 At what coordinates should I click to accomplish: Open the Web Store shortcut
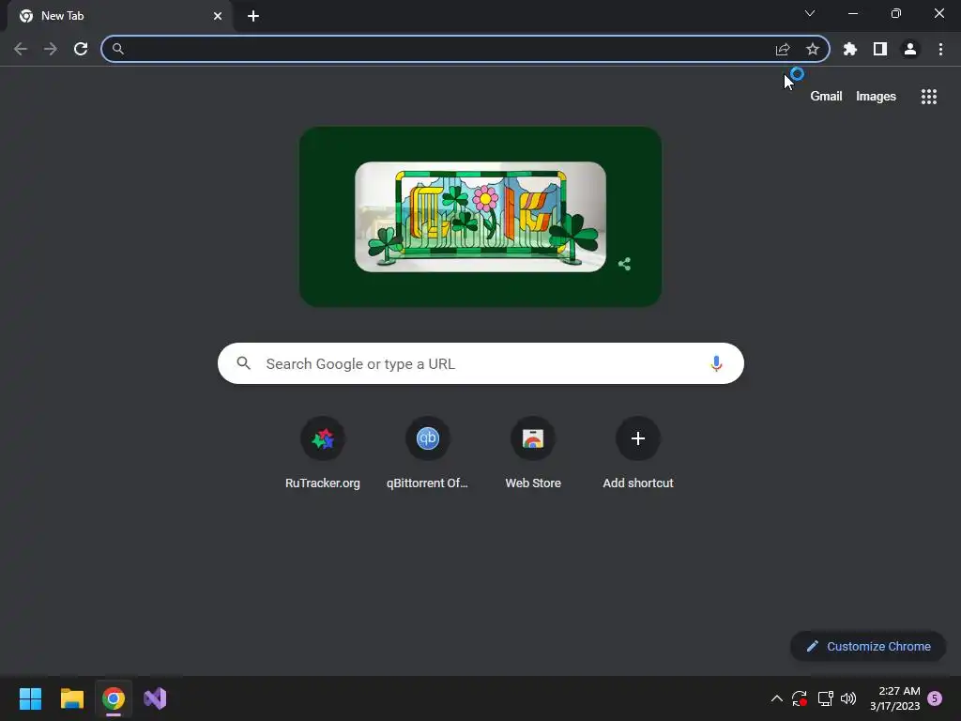tap(533, 453)
